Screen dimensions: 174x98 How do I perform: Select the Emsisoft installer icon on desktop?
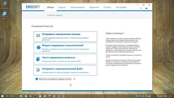[x=167, y=88]
